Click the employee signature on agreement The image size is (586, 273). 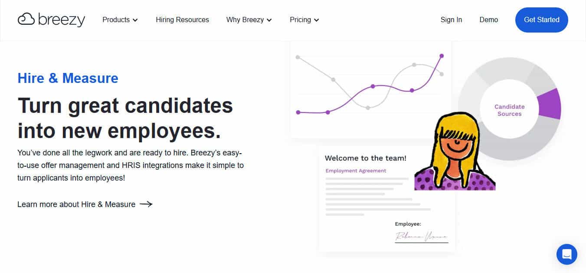[x=421, y=237]
